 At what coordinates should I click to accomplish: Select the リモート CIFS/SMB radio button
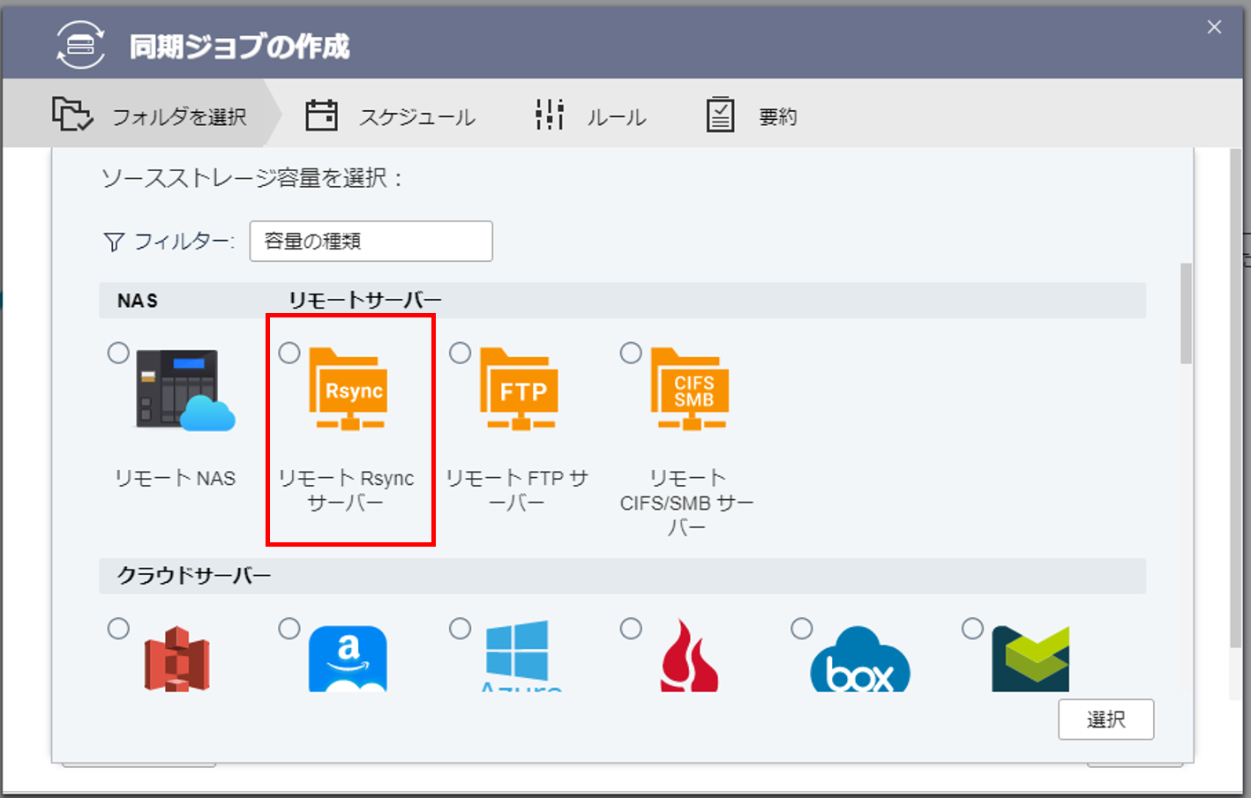pos(631,354)
